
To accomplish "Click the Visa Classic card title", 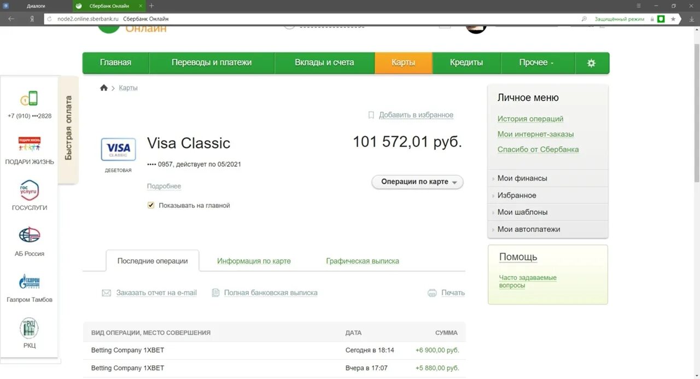I will click(x=189, y=143).
